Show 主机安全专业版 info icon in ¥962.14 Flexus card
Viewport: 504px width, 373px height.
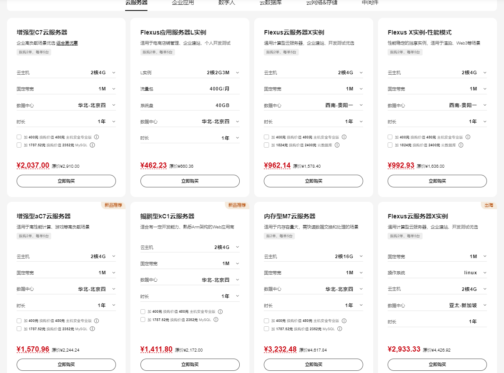(344, 137)
